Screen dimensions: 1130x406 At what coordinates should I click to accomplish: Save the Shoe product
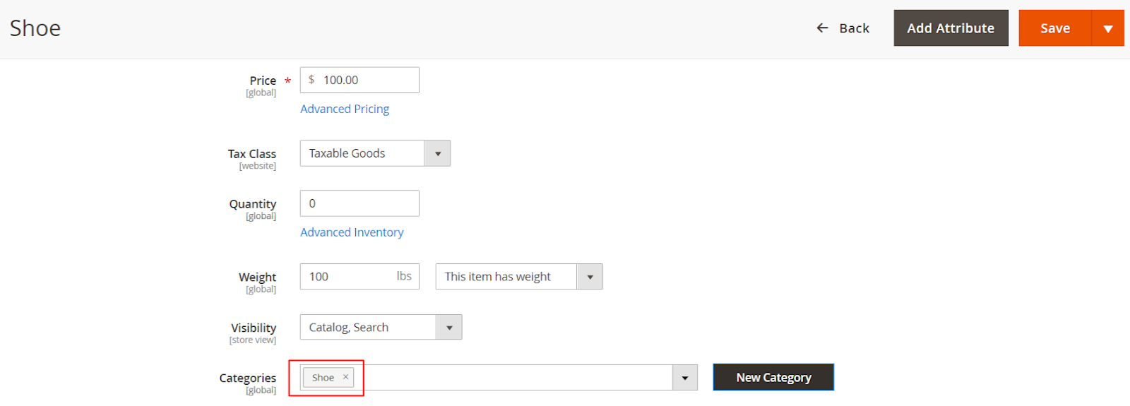point(1054,28)
